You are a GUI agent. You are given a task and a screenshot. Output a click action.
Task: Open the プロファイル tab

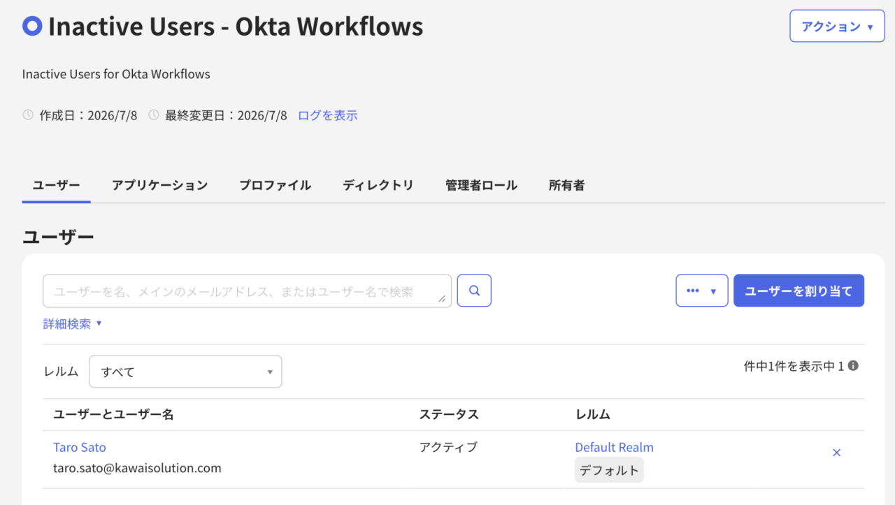pos(275,185)
